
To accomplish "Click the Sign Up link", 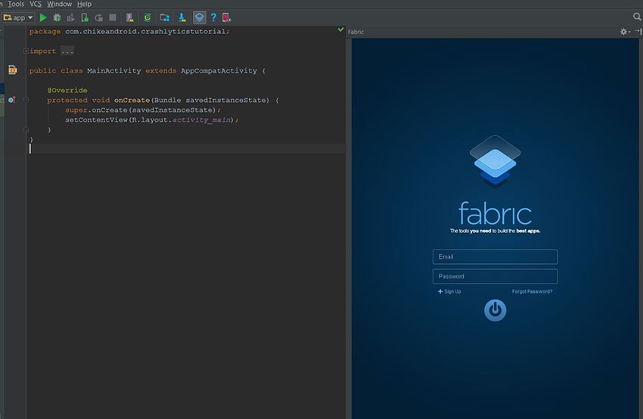I will click(449, 291).
